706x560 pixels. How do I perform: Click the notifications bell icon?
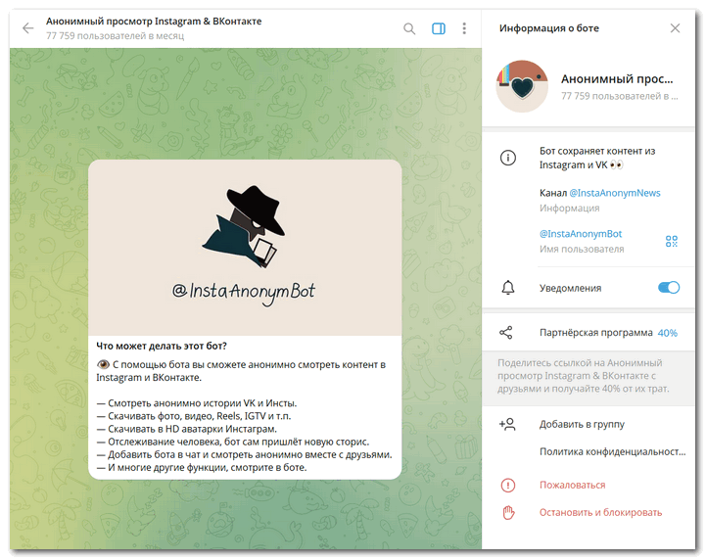point(508,288)
